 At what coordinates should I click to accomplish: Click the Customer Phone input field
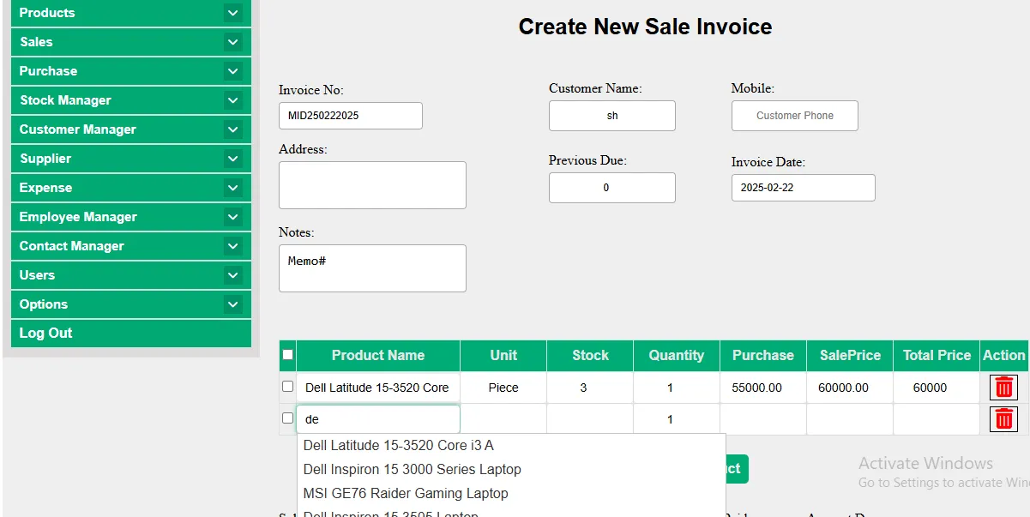[x=794, y=116]
